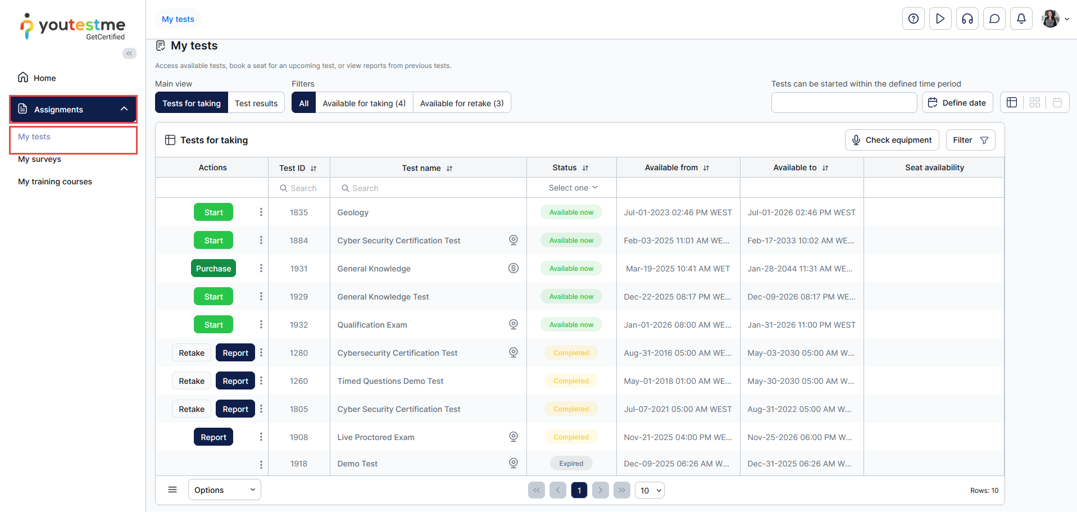
Task: Collapse the sidebar with double-chevron icon
Action: click(129, 53)
